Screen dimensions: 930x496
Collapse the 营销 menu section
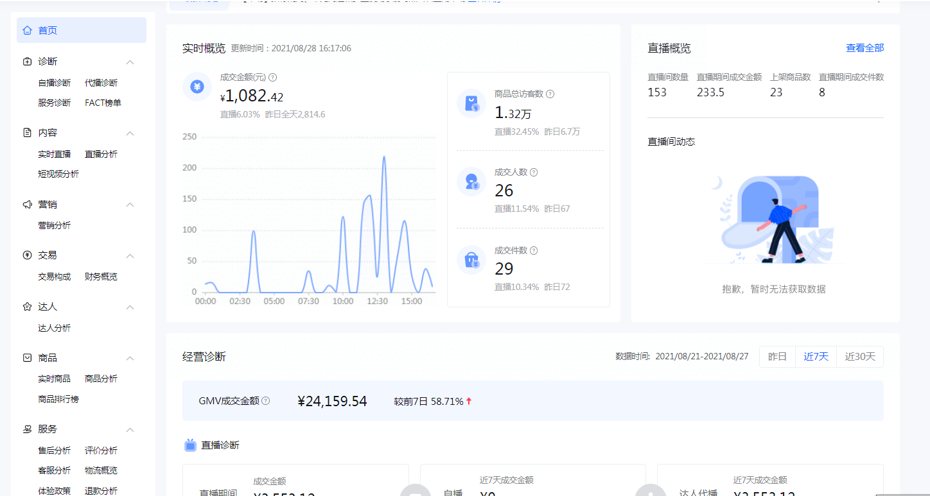[130, 205]
